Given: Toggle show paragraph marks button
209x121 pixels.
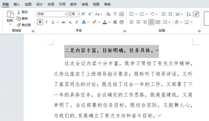Looking at the screenshot, I should 196,14.
